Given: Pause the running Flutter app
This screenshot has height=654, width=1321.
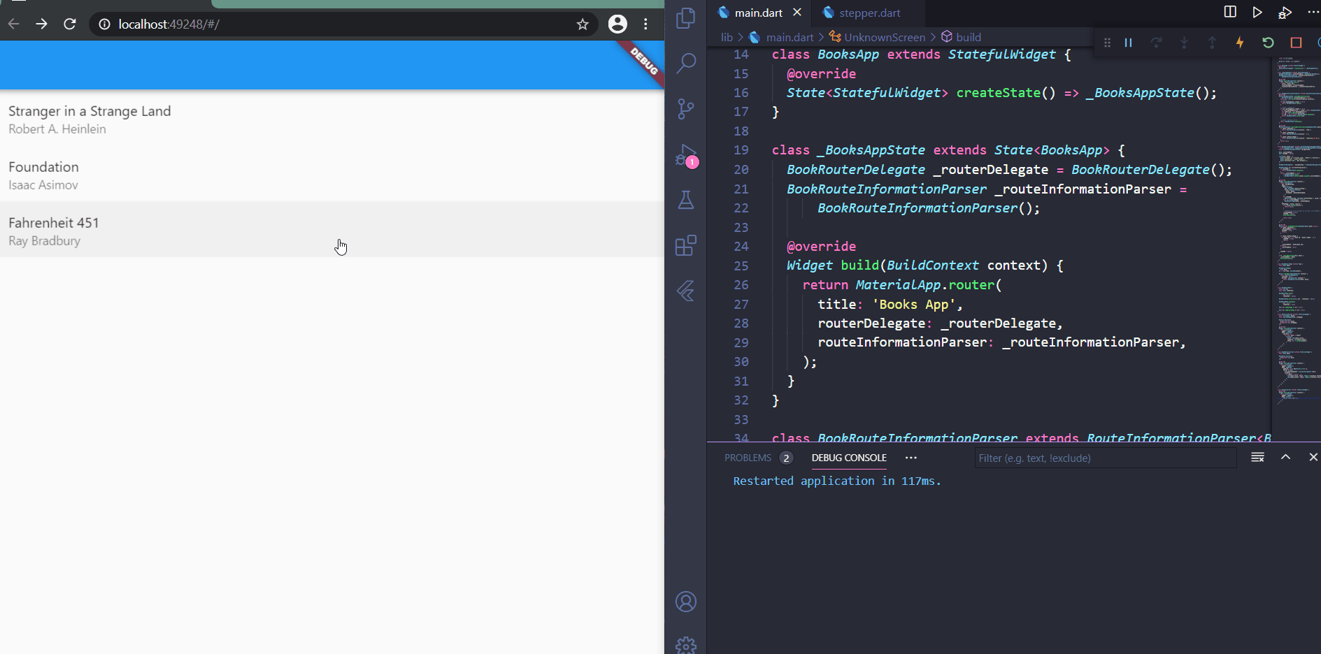Looking at the screenshot, I should pyautogui.click(x=1128, y=43).
